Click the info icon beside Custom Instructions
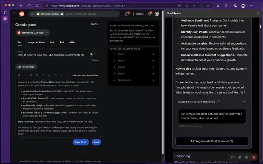 coord(218,101)
